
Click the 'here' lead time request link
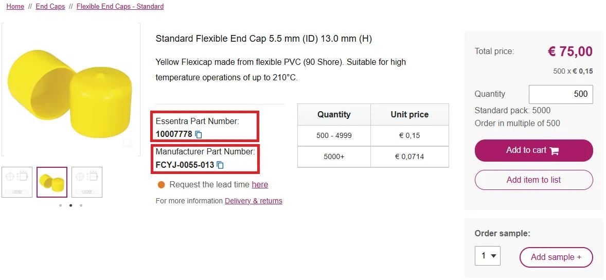(260, 184)
